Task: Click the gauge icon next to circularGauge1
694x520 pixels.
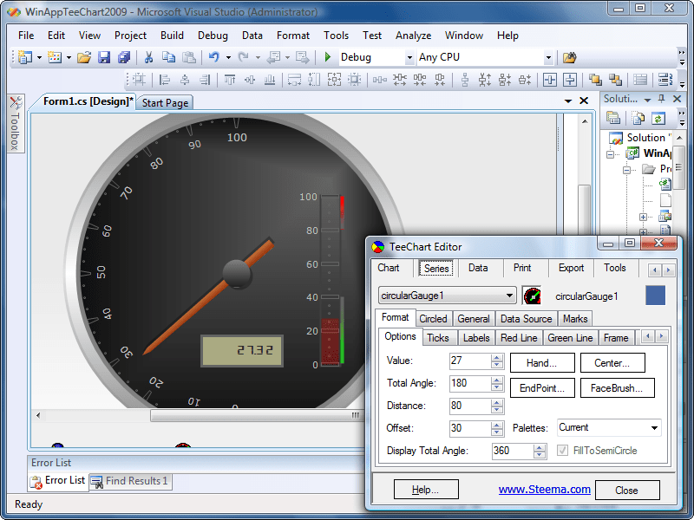Action: tap(533, 295)
